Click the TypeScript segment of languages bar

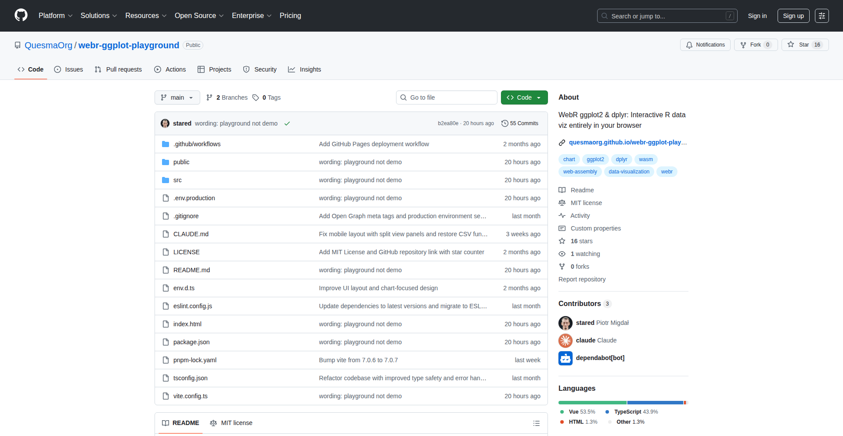coord(655,403)
